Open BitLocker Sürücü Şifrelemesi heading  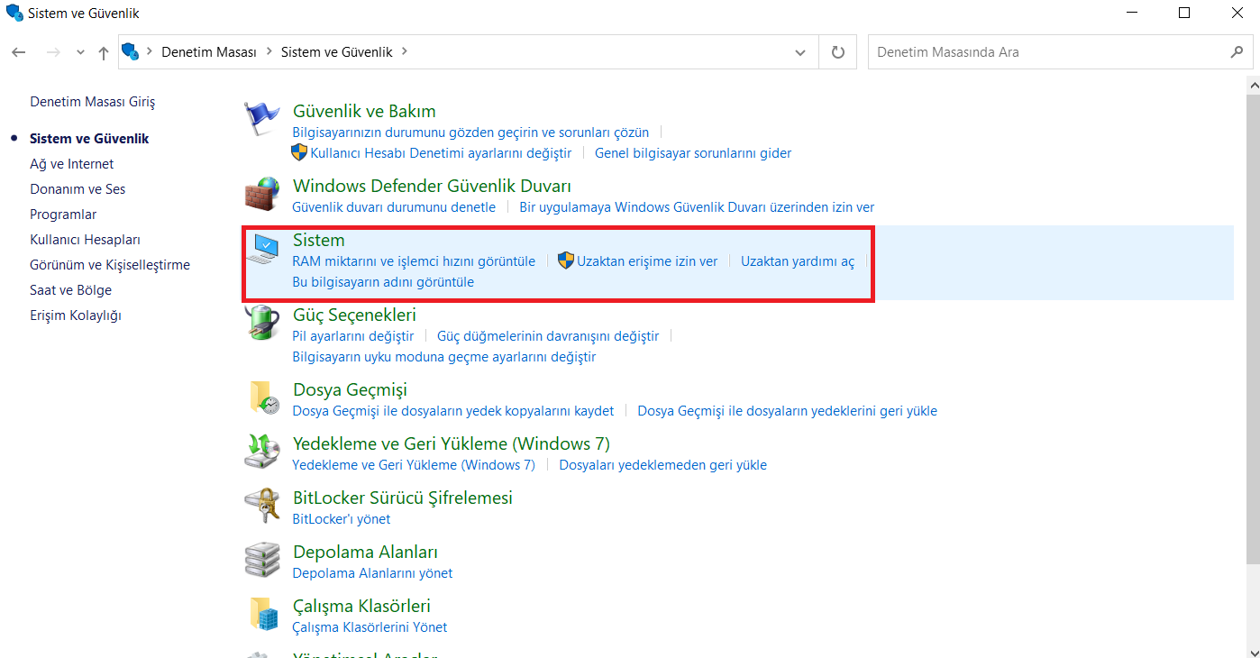(x=403, y=498)
